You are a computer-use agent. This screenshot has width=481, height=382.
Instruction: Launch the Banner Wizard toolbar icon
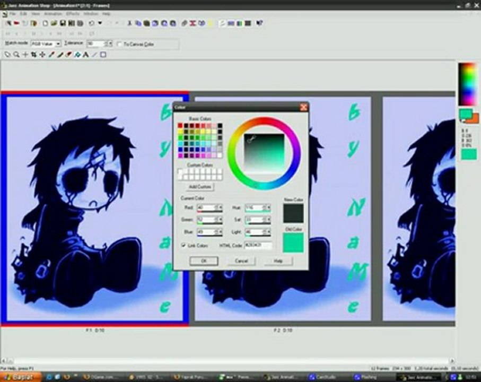pyautogui.click(x=16, y=23)
